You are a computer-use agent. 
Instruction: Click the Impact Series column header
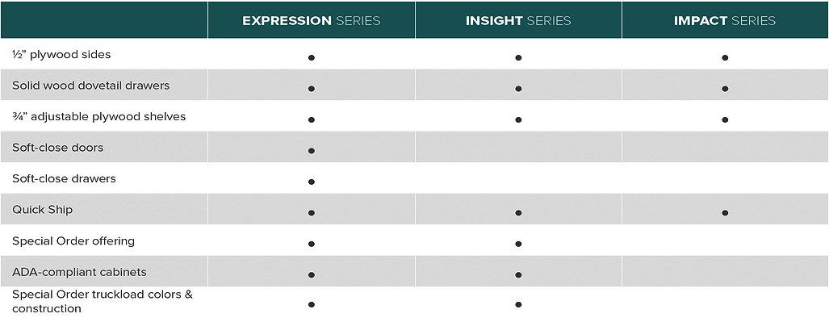click(x=725, y=21)
